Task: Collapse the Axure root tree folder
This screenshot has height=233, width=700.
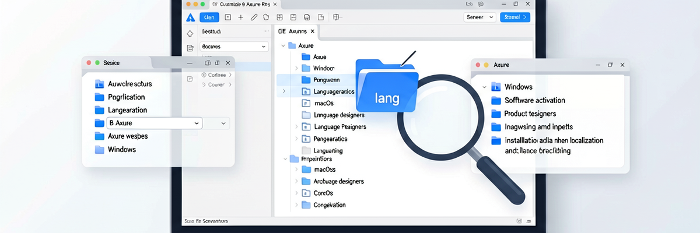Action: [283, 45]
